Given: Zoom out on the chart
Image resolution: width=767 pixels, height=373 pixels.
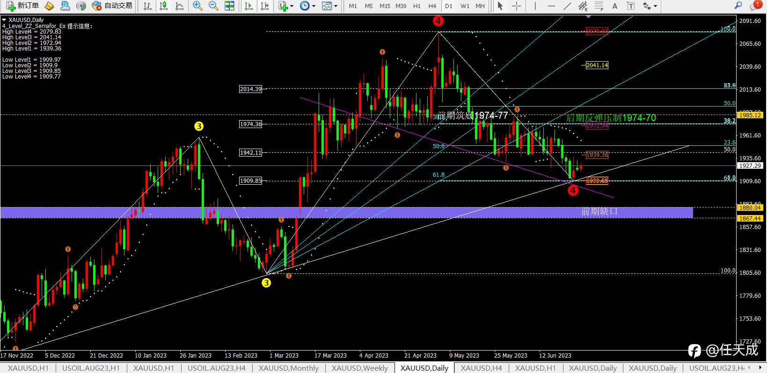Looking at the screenshot, I should tap(213, 6).
